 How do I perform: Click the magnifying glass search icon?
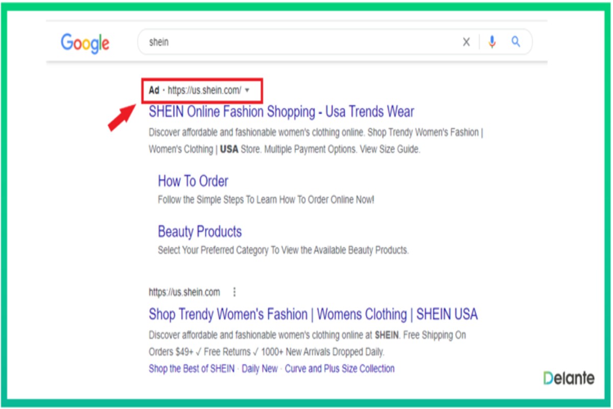coord(516,42)
